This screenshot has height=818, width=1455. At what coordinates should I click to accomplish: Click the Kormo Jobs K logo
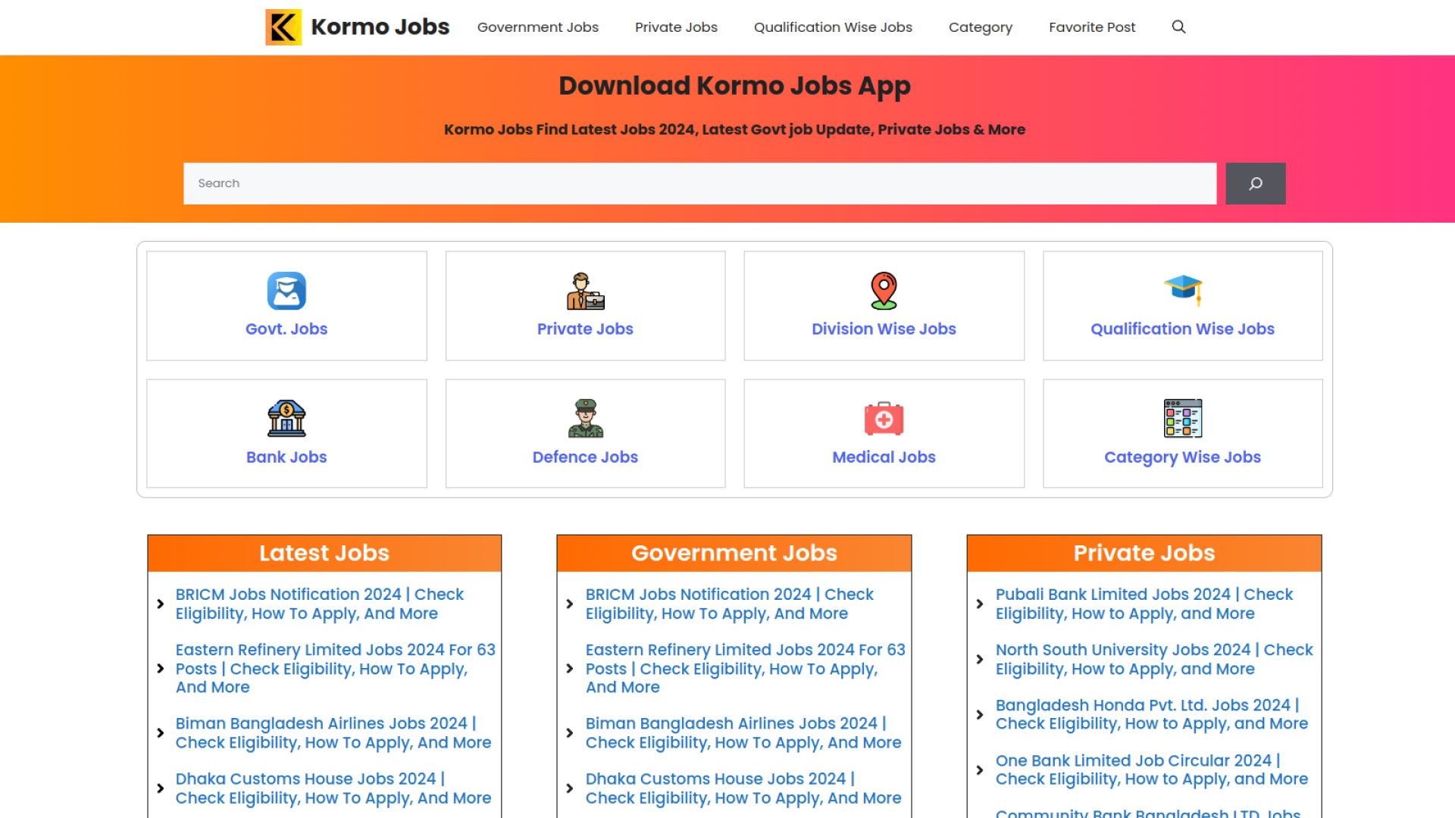pyautogui.click(x=283, y=27)
